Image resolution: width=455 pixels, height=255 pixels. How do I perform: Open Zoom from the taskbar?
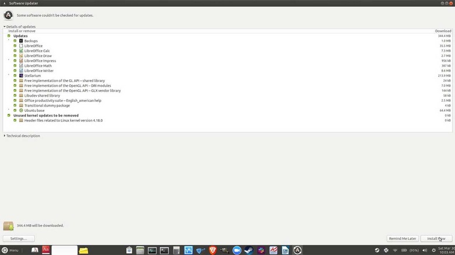coord(237,250)
